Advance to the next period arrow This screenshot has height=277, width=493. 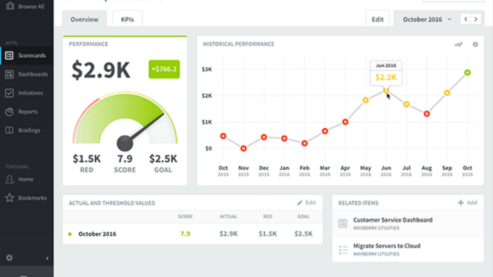476,19
